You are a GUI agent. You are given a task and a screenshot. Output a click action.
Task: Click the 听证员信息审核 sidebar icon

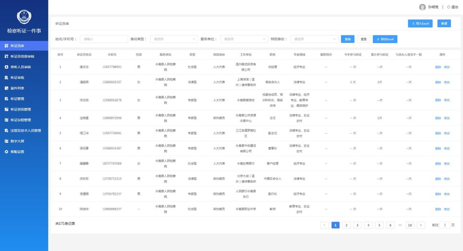6,57
